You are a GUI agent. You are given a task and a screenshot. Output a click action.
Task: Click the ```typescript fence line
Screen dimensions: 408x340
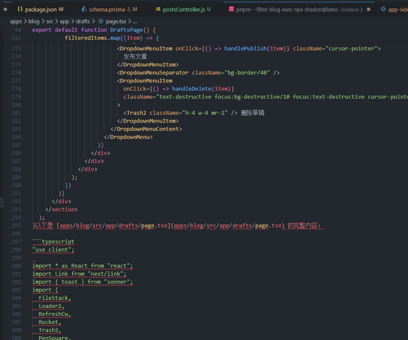pos(53,242)
